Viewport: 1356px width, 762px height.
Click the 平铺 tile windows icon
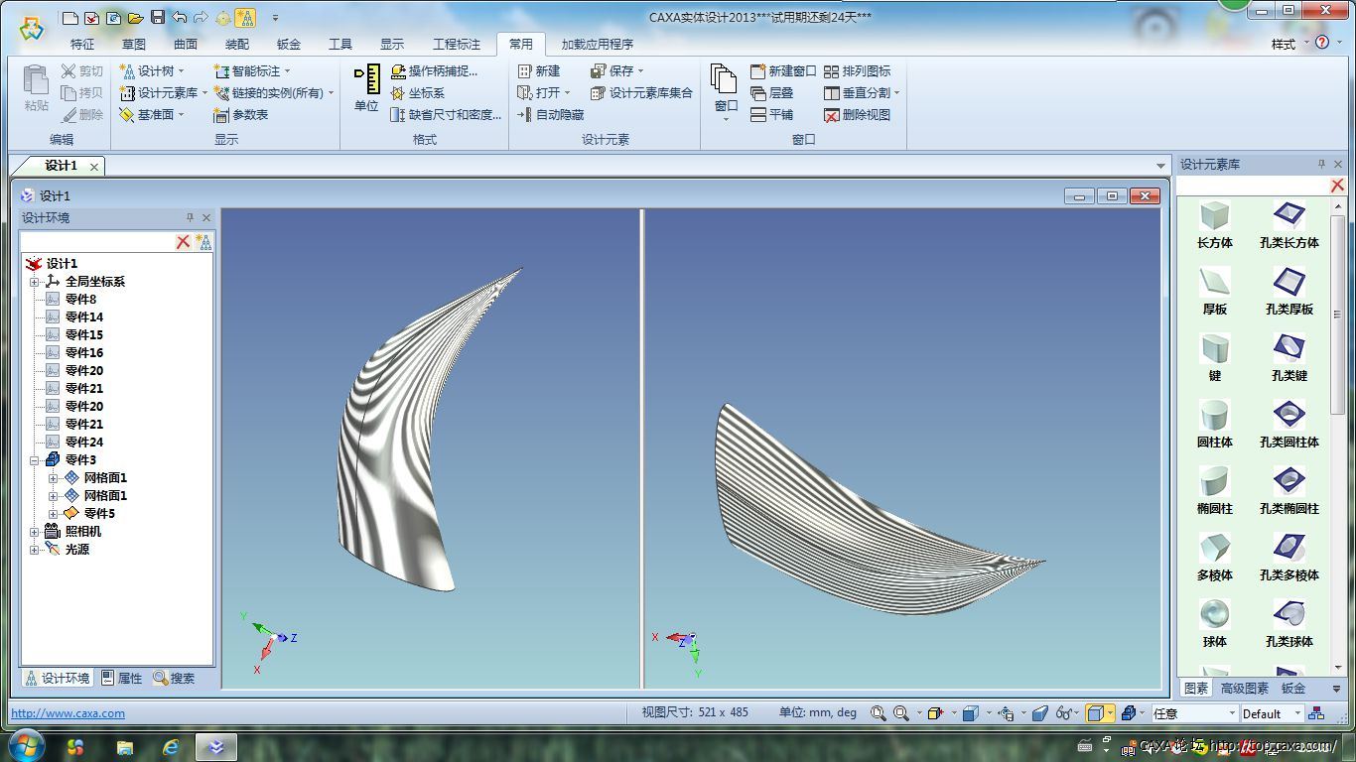[x=758, y=115]
